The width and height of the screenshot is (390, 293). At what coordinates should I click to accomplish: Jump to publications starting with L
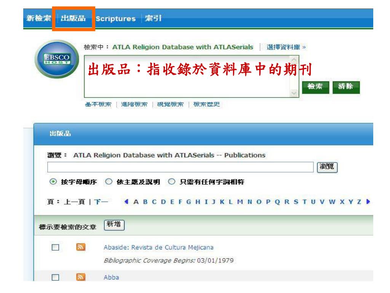click(230, 202)
